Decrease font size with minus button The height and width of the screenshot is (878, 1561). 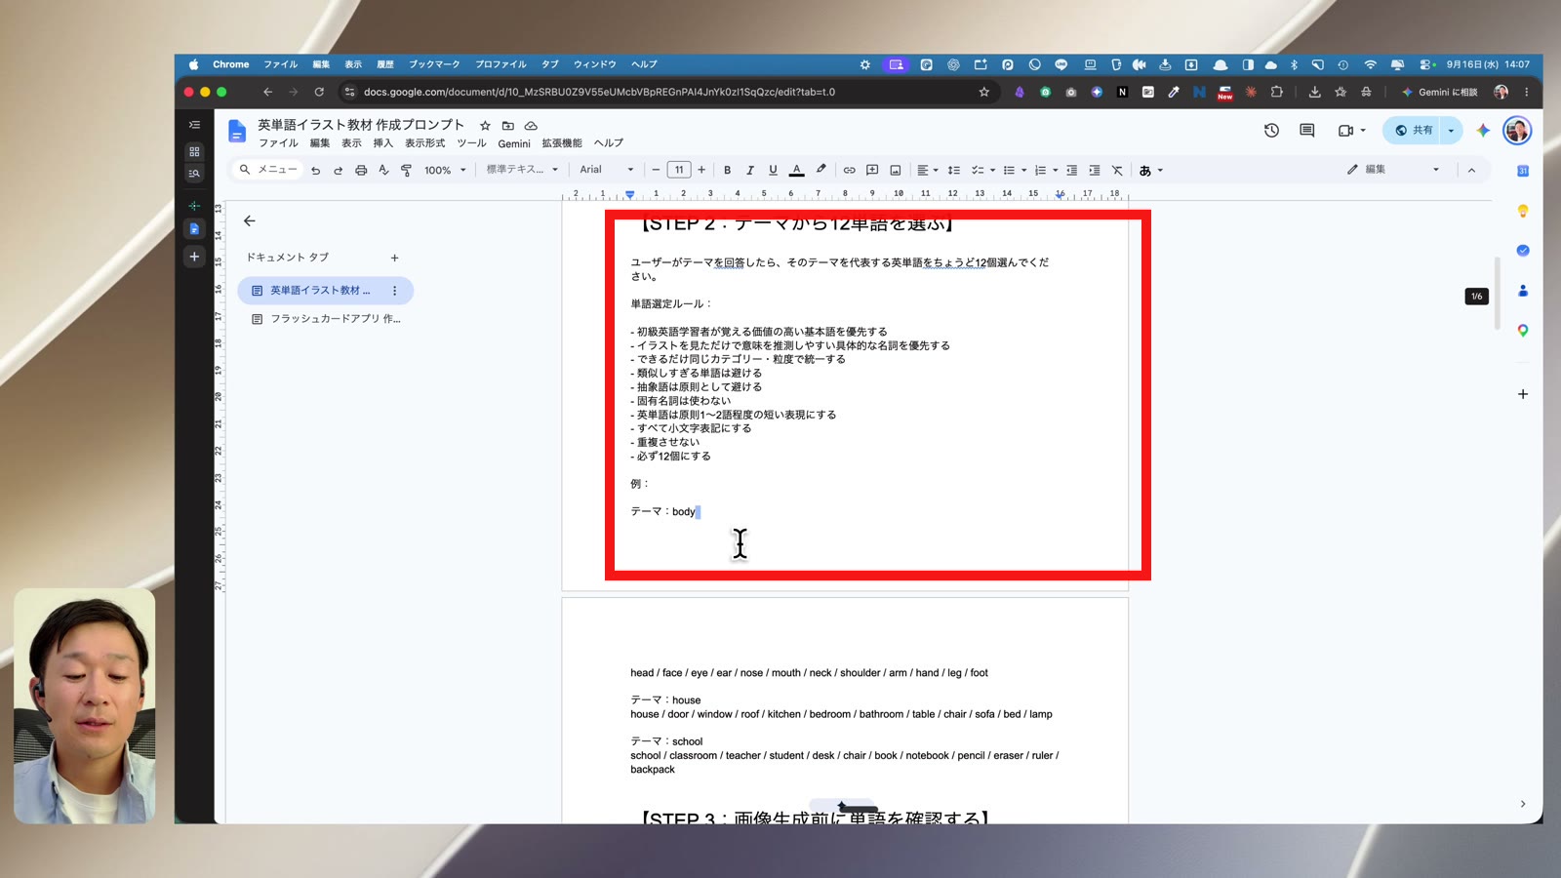click(656, 170)
